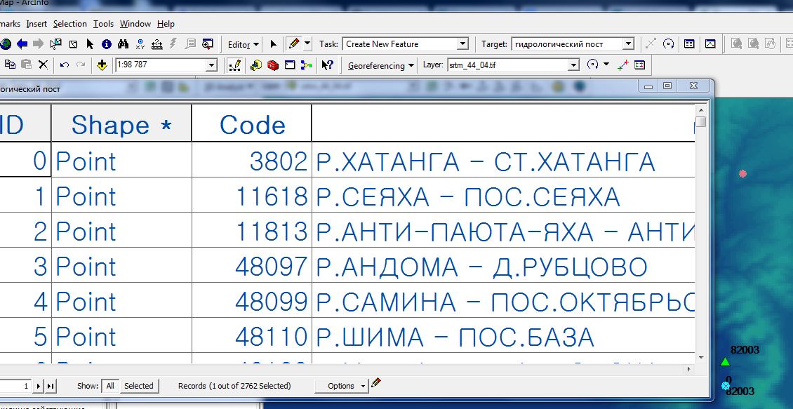Click cell Р.ХАТАНГА – СТ.ХАТАНГА
The height and width of the screenshot is (409, 793).
[503, 159]
